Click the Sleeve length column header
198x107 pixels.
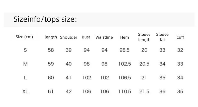(x=144, y=37)
